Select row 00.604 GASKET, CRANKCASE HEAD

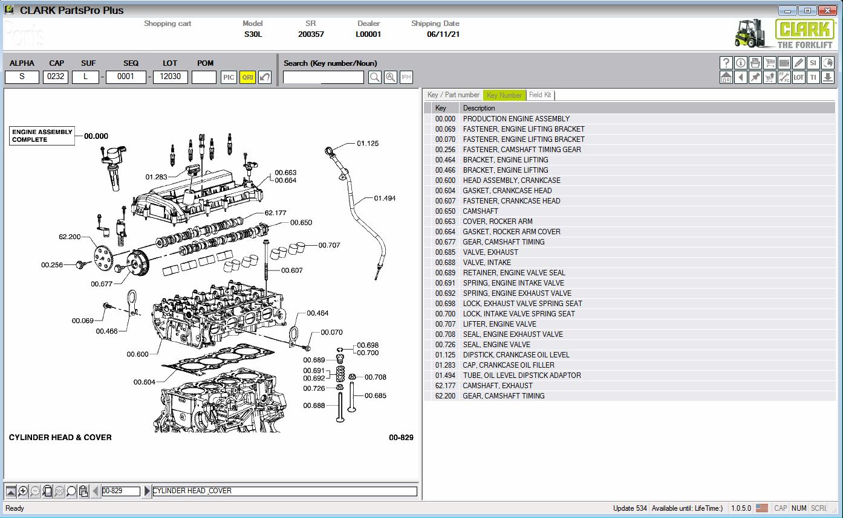click(630, 190)
